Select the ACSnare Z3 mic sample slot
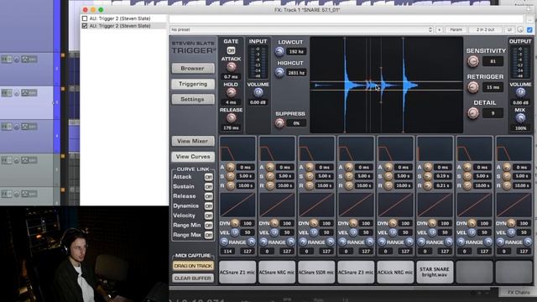This screenshot has width=537, height=302. [356, 272]
